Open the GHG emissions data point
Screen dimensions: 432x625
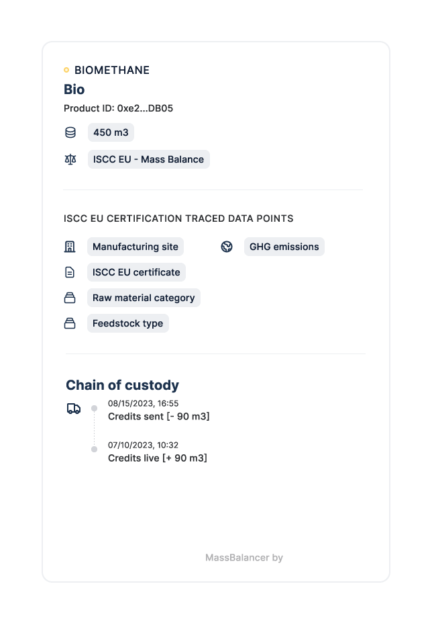(284, 247)
